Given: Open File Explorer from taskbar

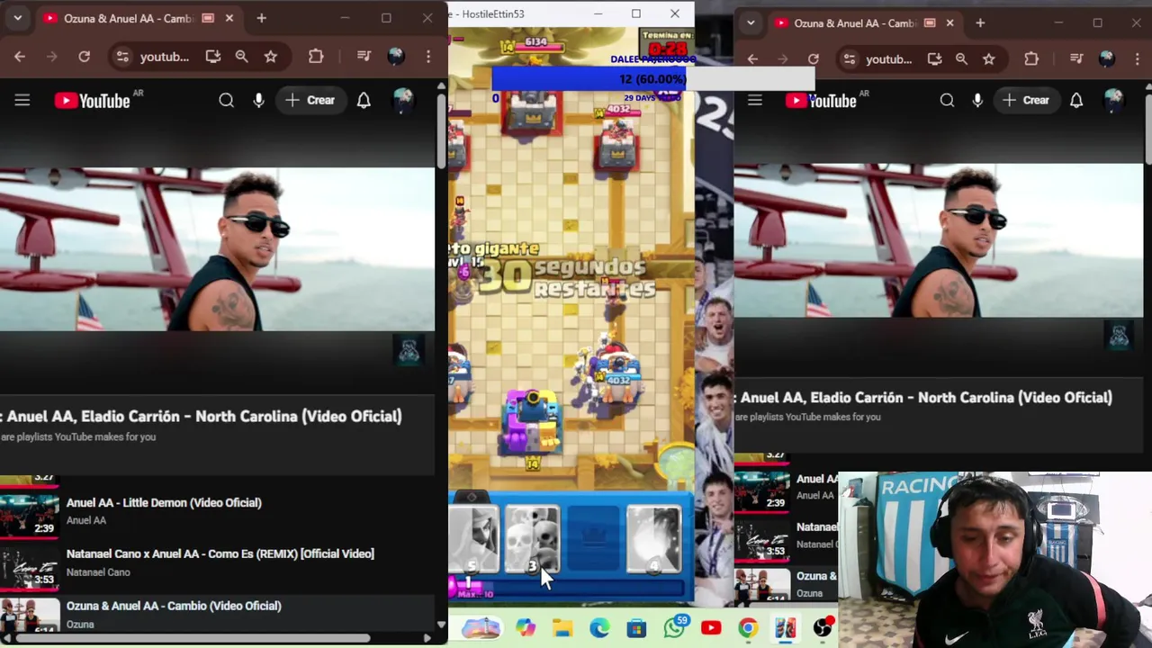Looking at the screenshot, I should (562, 628).
